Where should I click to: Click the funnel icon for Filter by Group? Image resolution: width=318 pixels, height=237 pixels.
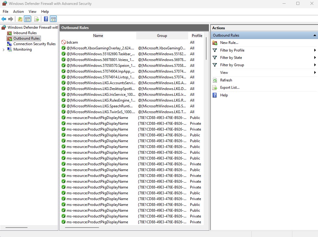(x=215, y=65)
